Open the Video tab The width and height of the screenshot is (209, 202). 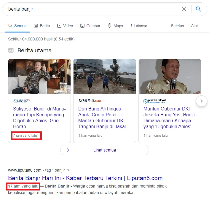coord(65,26)
